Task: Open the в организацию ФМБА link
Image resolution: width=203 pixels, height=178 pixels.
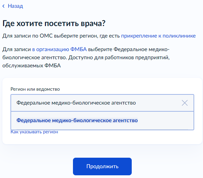Action: (59, 49)
